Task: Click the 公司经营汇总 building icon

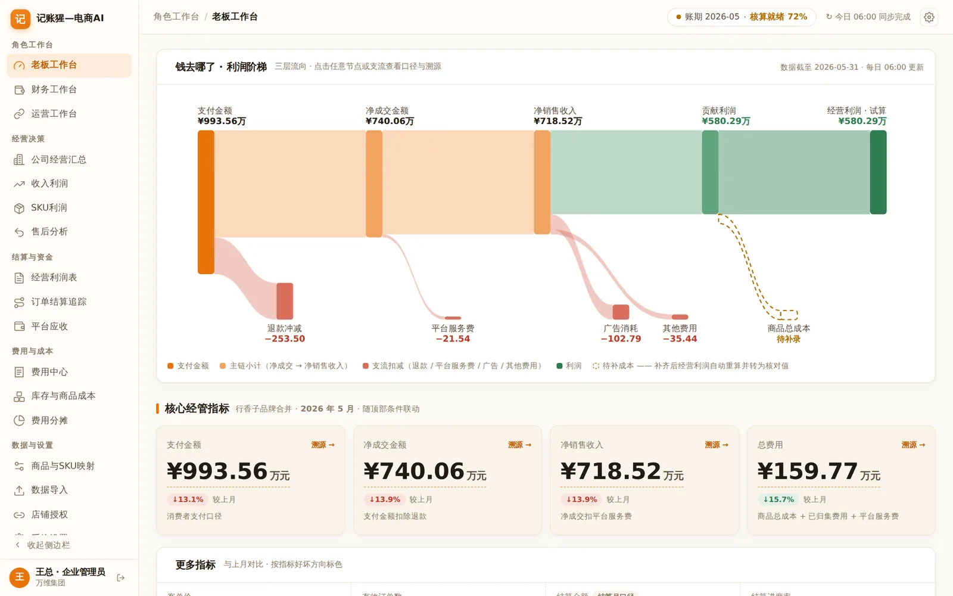Action: pyautogui.click(x=19, y=160)
